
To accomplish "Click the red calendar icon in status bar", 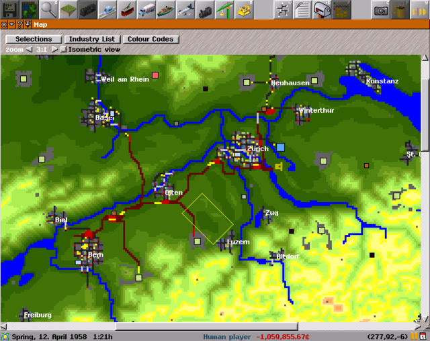I will [x=423, y=336].
